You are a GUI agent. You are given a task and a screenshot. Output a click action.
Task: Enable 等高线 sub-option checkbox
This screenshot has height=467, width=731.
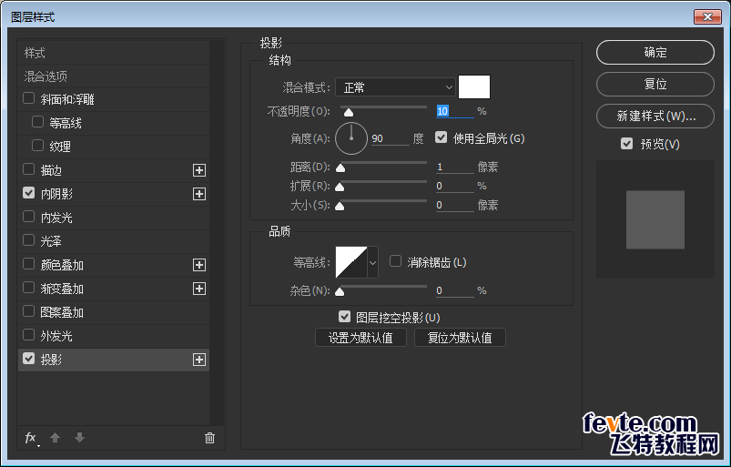[37, 122]
